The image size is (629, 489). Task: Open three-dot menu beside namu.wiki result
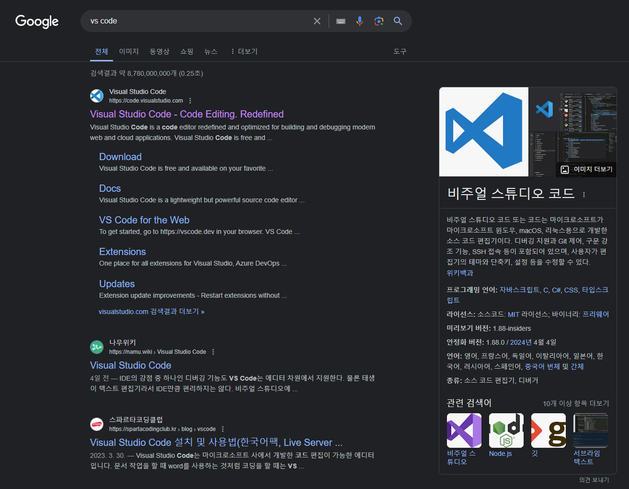point(213,352)
